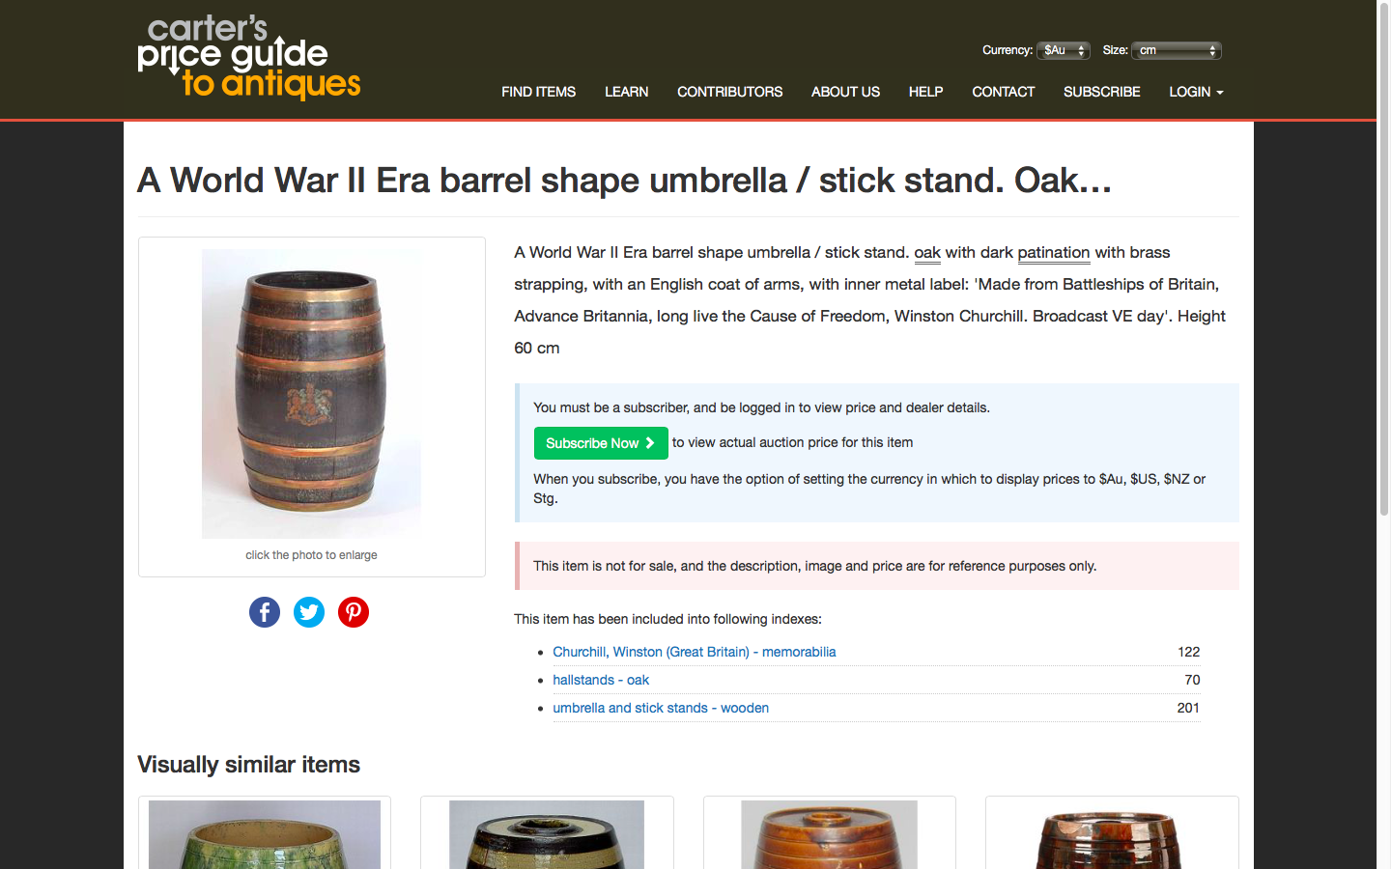Screen dimensions: 1391x869
Task: Open the Currency dropdown
Action: (x=1064, y=50)
